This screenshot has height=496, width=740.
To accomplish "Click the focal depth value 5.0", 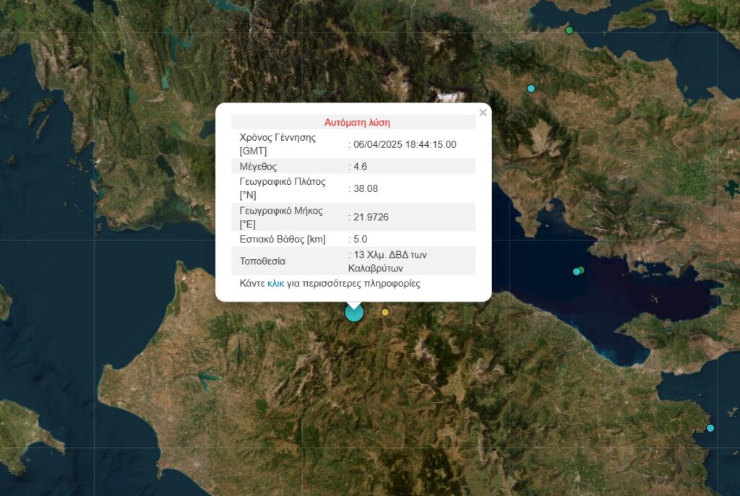I will (x=360, y=239).
